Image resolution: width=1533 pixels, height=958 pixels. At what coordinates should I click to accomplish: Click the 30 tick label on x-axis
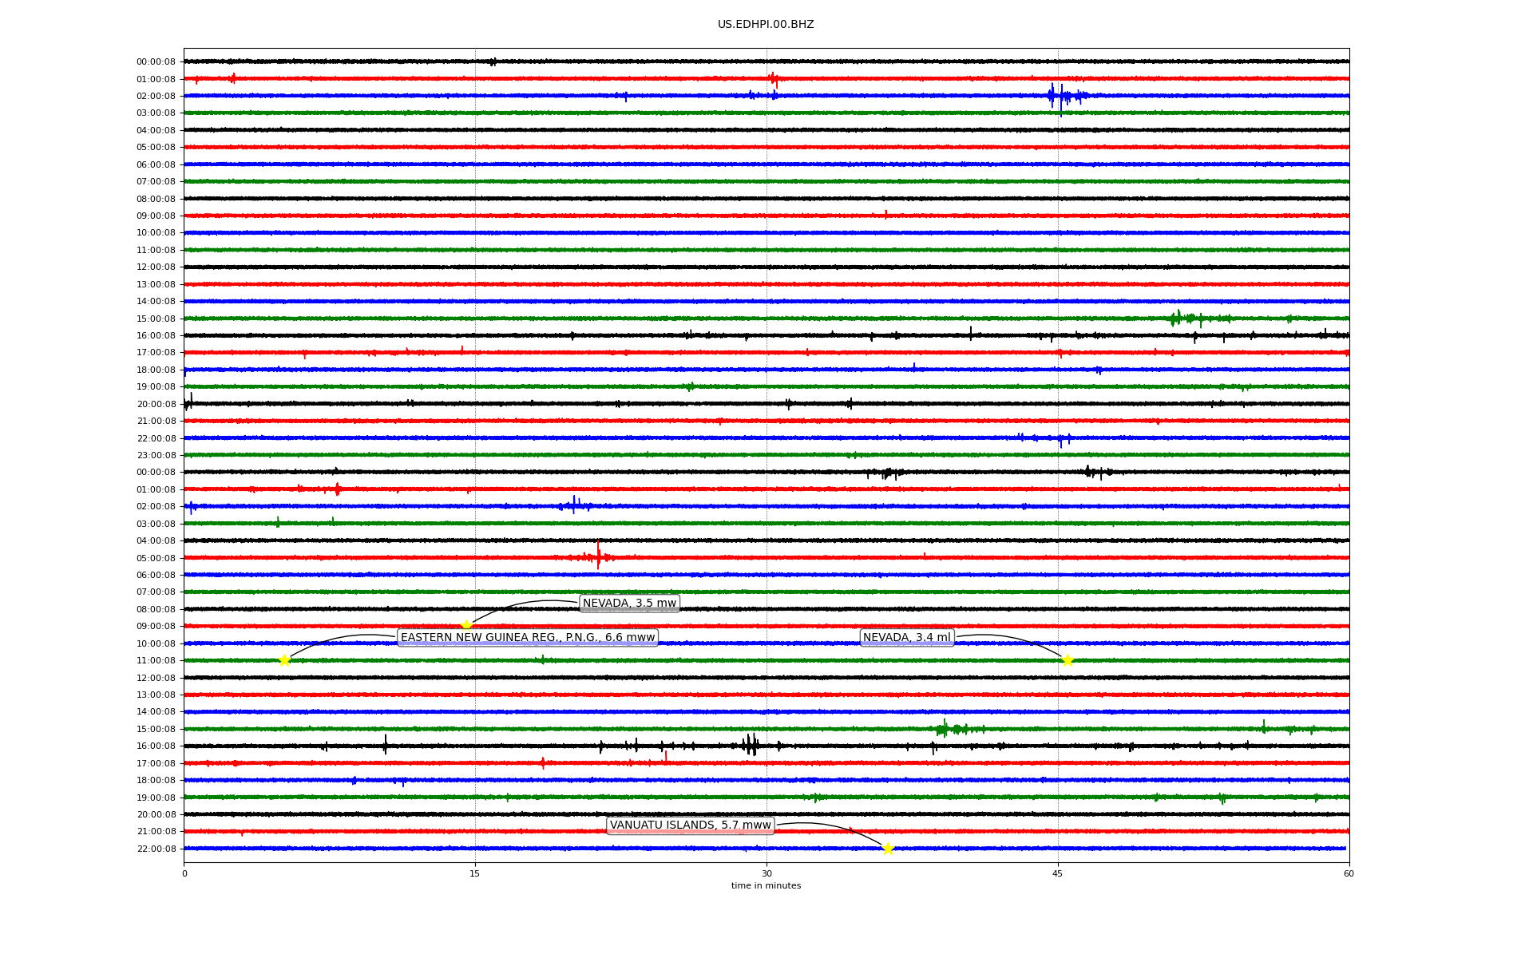tap(766, 873)
